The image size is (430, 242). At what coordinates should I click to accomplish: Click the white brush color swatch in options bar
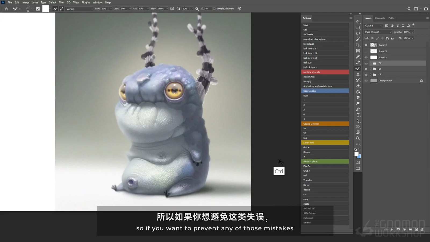pyautogui.click(x=46, y=9)
